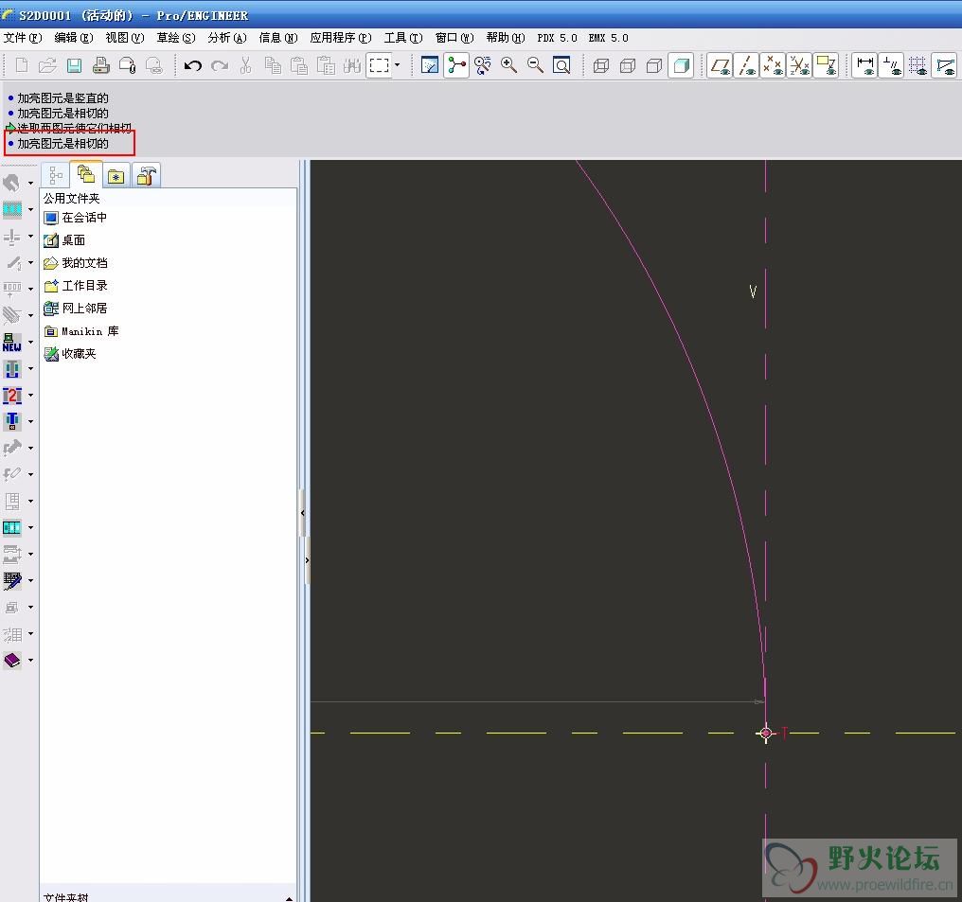
Task: Select the Hidden Line display style icon
Action: pos(628,65)
